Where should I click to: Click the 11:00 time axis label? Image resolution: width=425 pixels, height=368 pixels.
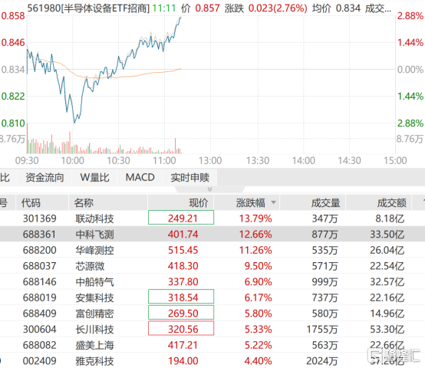[x=164, y=161]
